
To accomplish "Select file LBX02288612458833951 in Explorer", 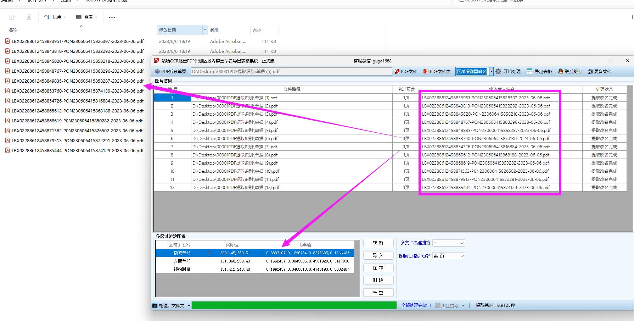I will tap(77, 41).
